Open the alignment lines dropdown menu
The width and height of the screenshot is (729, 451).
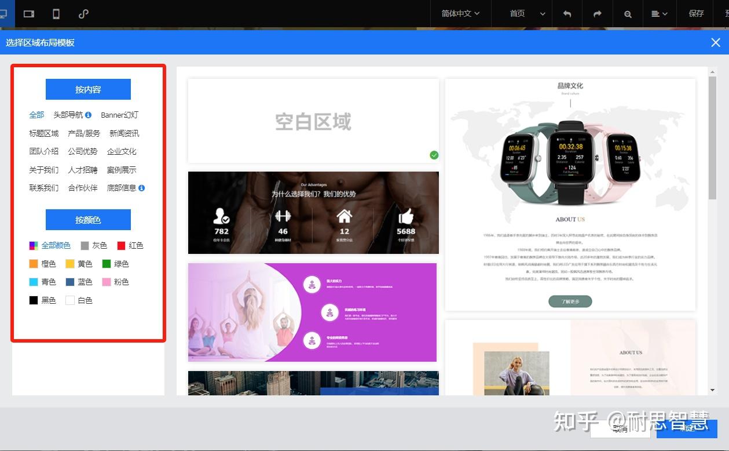click(x=659, y=14)
